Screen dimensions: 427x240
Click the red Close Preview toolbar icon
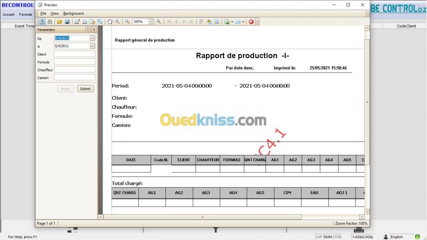[251, 22]
